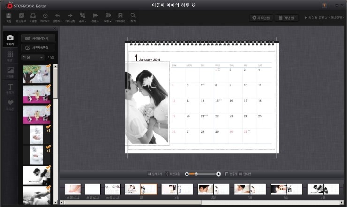Click the Undo (실행취소) arrow icon
This screenshot has height=207, width=347.
click(x=57, y=17)
